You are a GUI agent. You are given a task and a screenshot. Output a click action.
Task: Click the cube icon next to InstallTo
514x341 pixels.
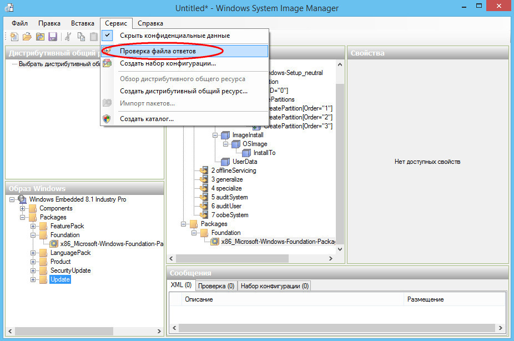[x=246, y=153]
